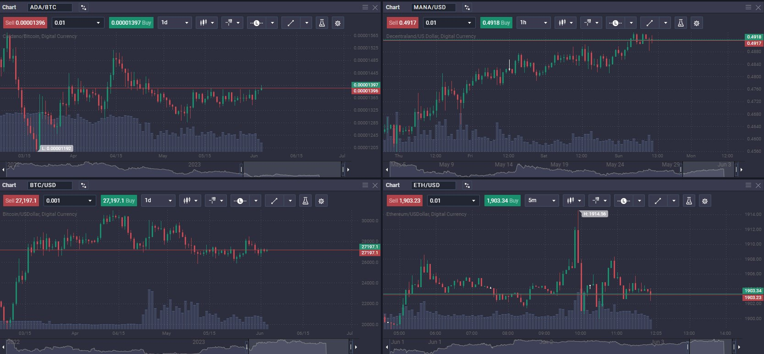Click Sell 1,903.23 button
This screenshot has width=764, height=354.
[x=405, y=201]
